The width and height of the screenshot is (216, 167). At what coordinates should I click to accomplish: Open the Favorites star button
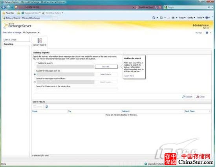(x=8, y=13)
